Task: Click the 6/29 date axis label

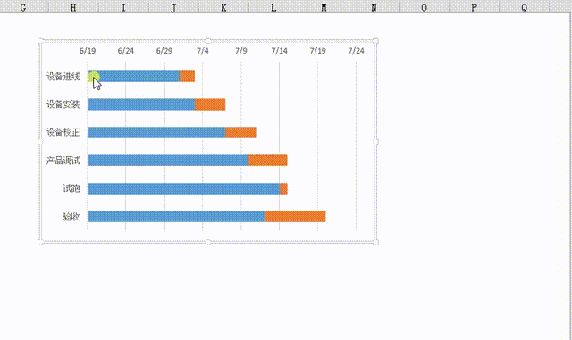Action: coord(164,51)
